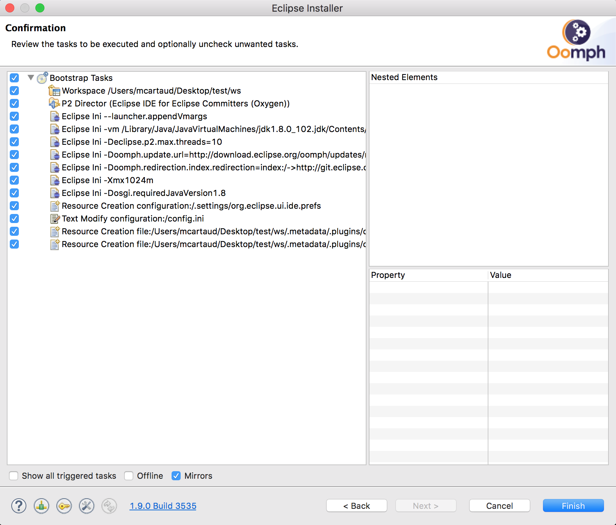Viewport: 616px width, 525px height.
Task: Click icon of Eclipse Ini -vm task
Action: point(55,129)
